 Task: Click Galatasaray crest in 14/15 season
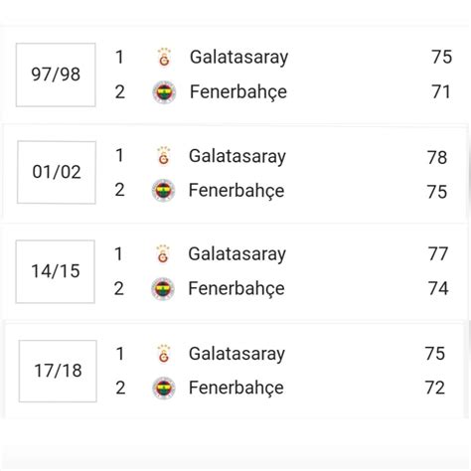pyautogui.click(x=163, y=254)
